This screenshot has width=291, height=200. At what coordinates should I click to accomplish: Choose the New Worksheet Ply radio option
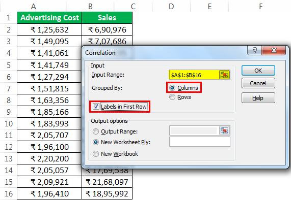(x=96, y=142)
